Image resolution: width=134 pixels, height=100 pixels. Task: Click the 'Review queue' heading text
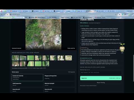[15, 72]
